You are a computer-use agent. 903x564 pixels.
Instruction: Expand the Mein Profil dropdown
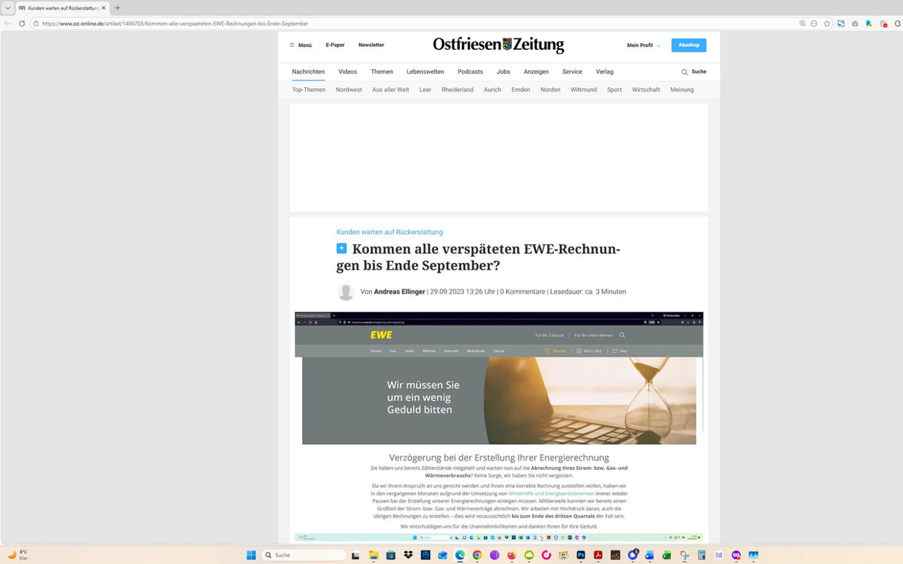[x=643, y=45]
